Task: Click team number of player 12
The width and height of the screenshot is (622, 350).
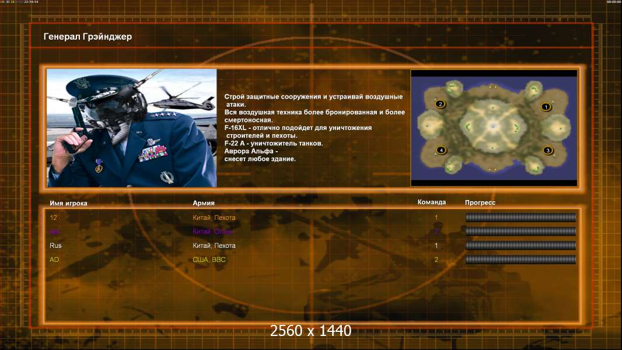Action: coord(436,218)
